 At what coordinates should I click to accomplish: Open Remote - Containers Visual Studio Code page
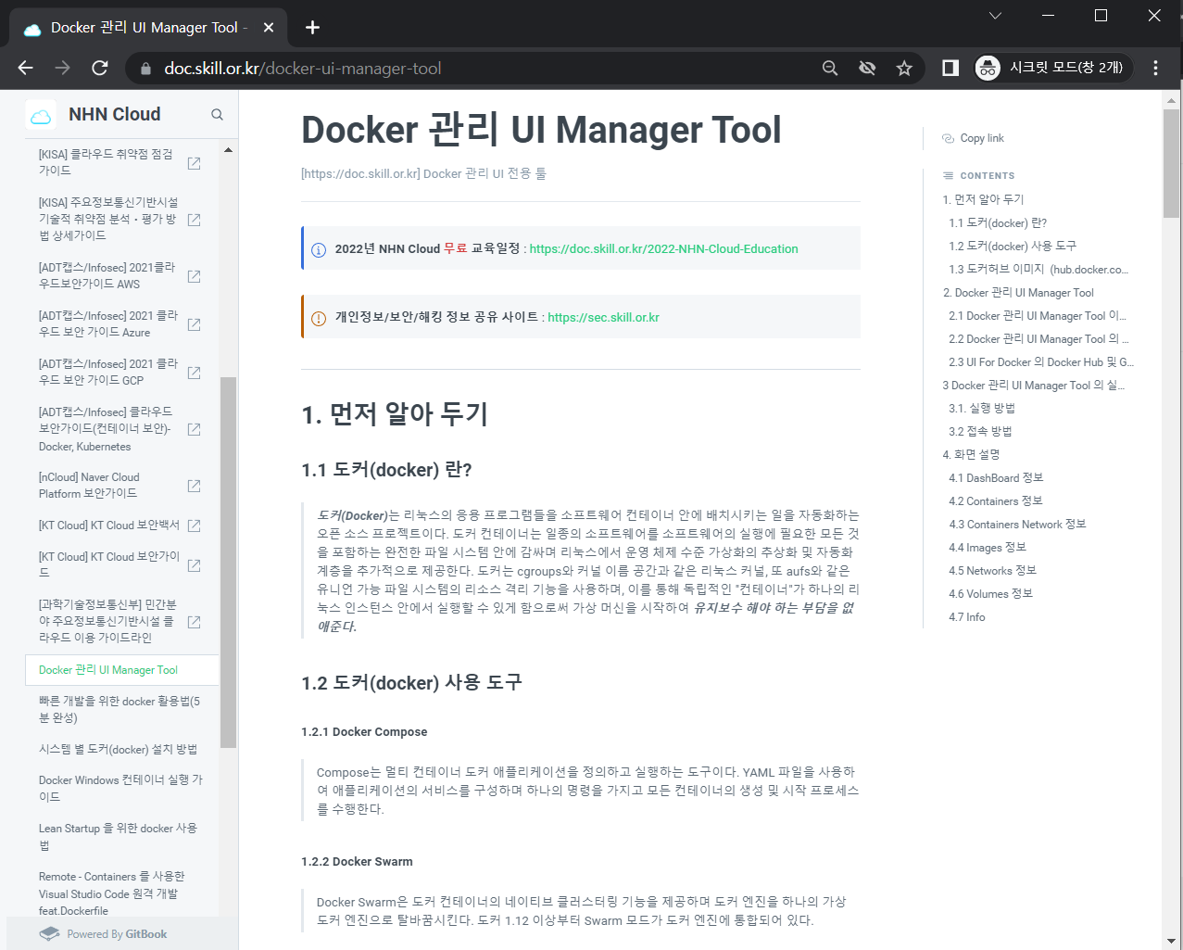point(112,893)
